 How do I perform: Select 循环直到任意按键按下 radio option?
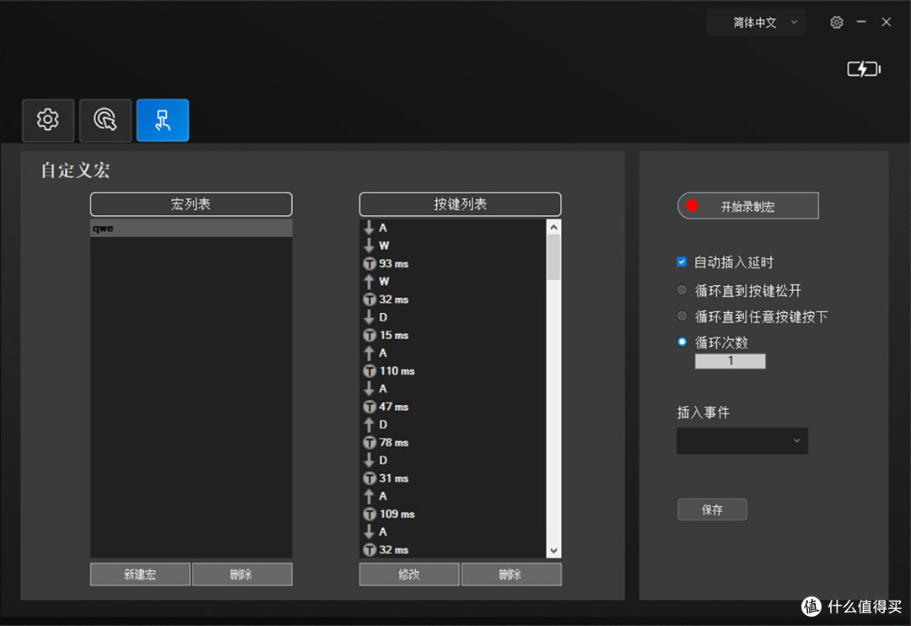[x=682, y=316]
